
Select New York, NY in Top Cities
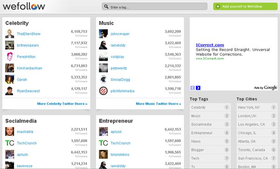pyautogui.click(x=257, y=107)
